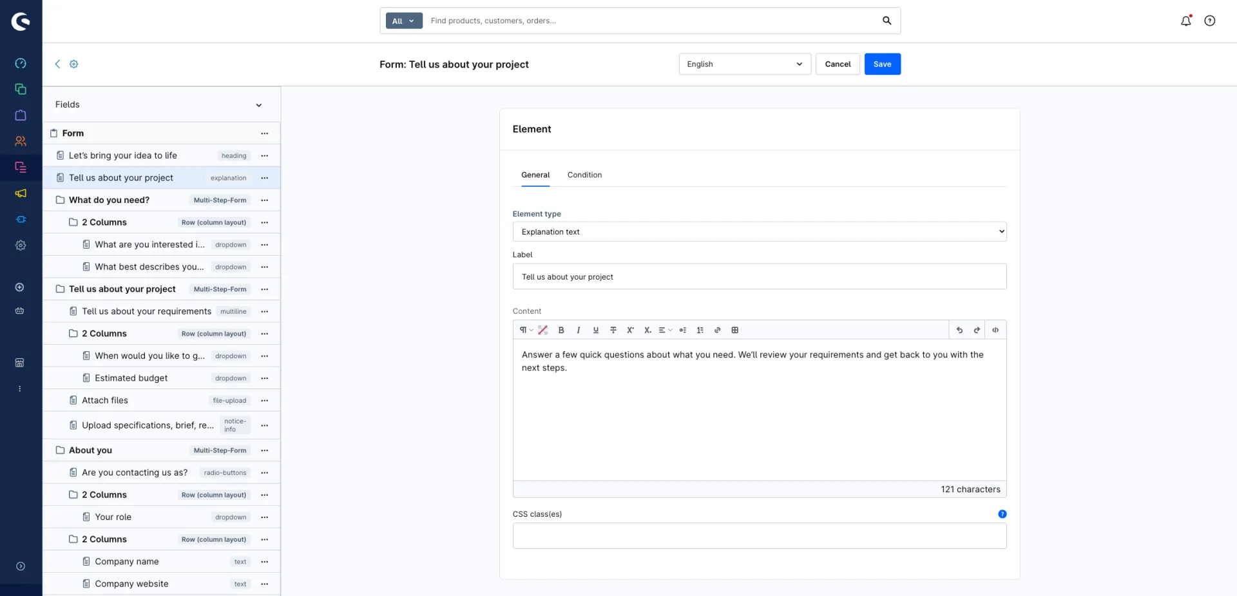
Task: Open the All search filter dropdown
Action: coord(404,21)
